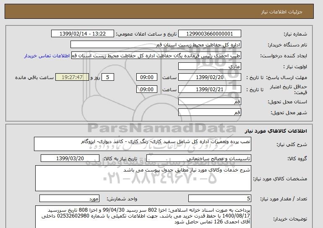
Task: Click the جزئیات اطلاعات نیاز header title
Action: pos(281,12)
